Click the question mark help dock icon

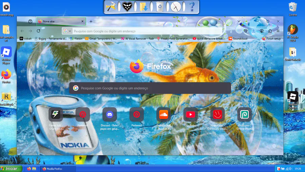(192, 7)
